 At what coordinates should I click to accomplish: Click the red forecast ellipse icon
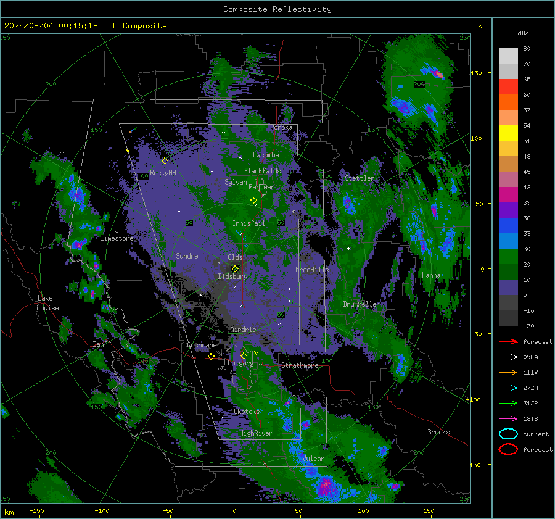(x=508, y=449)
